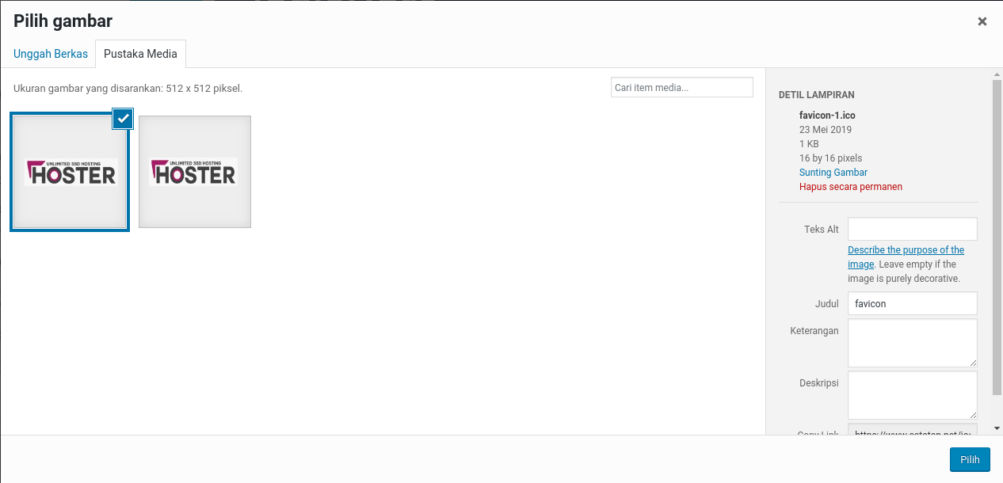This screenshot has height=483, width=1003.
Task: Click the Copy Link URL field
Action: click(x=912, y=430)
